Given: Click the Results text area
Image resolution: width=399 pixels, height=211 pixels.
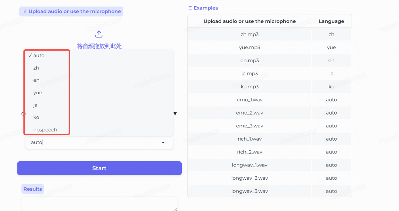Looking at the screenshot, I should (x=99, y=203).
